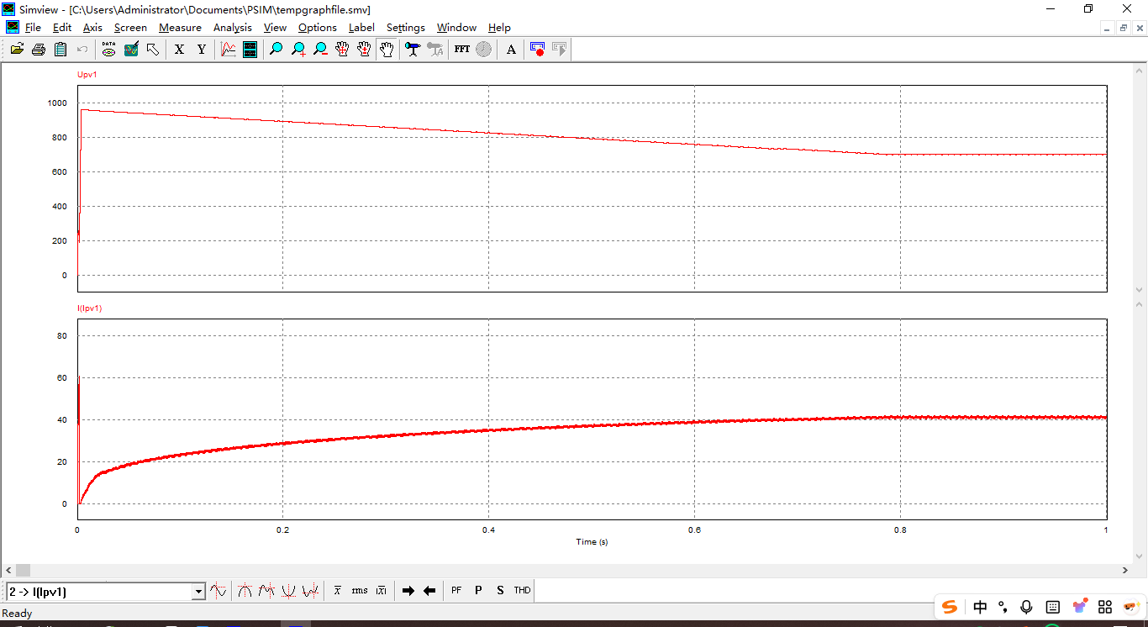1148x627 pixels.
Task: Click the THD calculation button
Action: click(x=522, y=591)
